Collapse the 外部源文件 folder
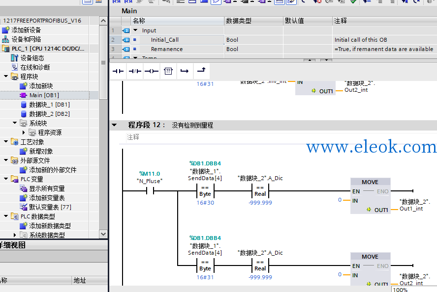The image size is (437, 292). click(6, 160)
